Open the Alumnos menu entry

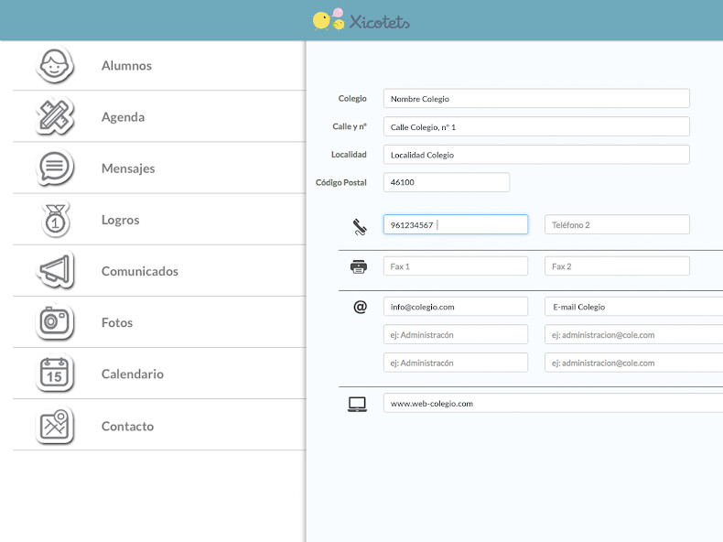coord(159,66)
